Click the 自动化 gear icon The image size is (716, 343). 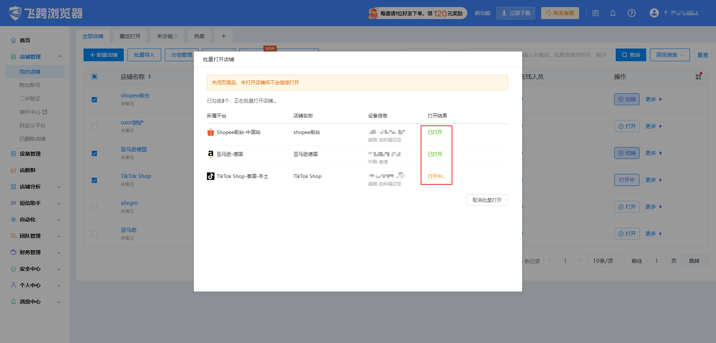coord(13,219)
